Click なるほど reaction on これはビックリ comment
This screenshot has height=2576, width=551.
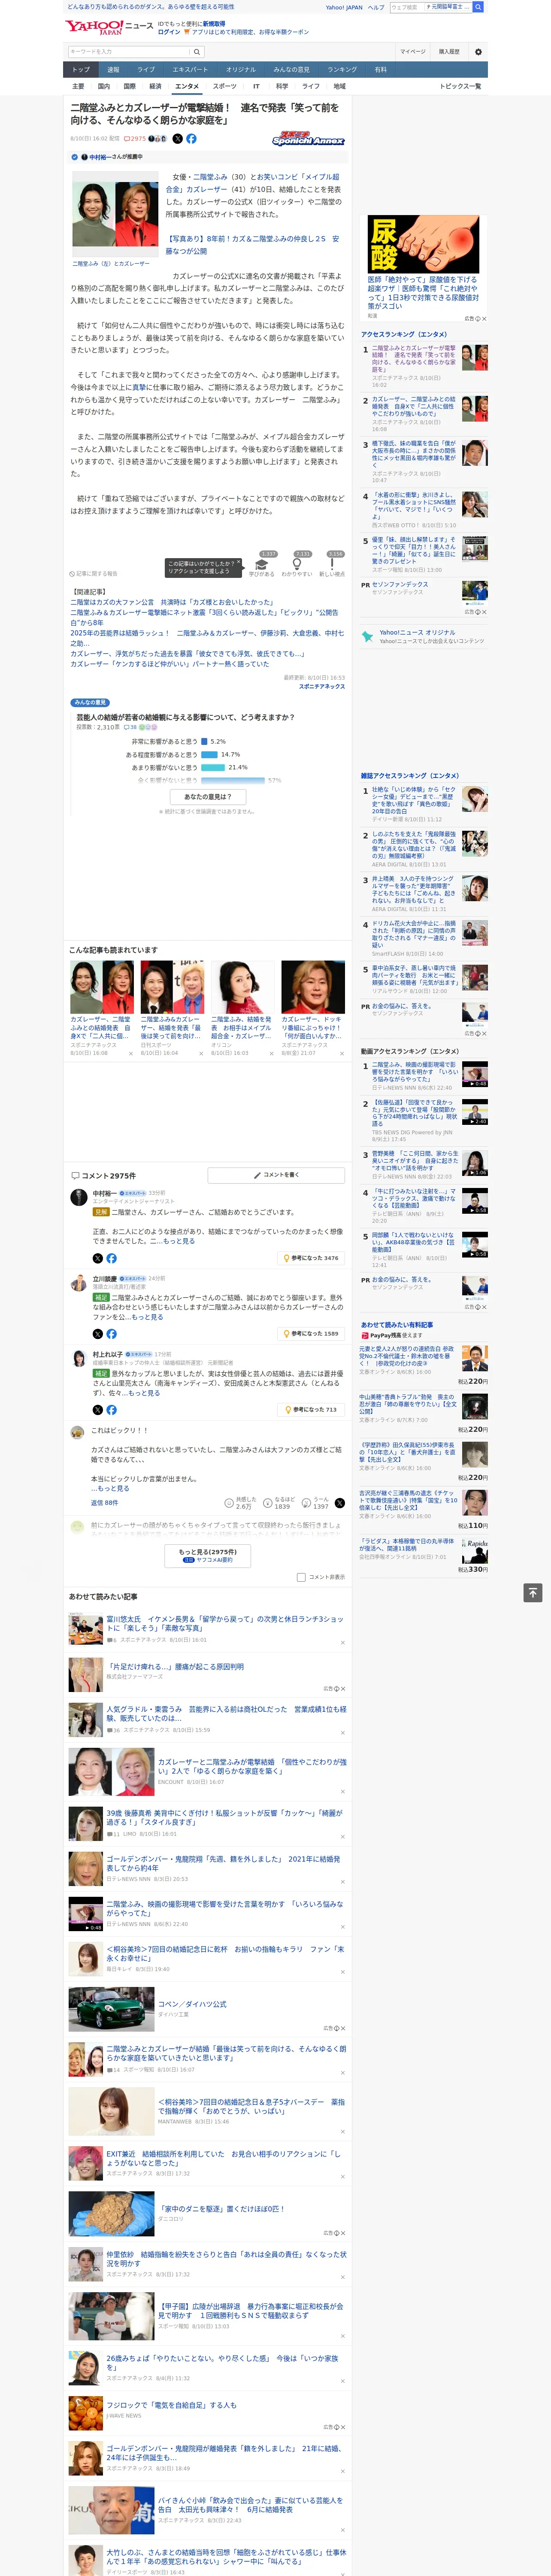click(280, 1503)
